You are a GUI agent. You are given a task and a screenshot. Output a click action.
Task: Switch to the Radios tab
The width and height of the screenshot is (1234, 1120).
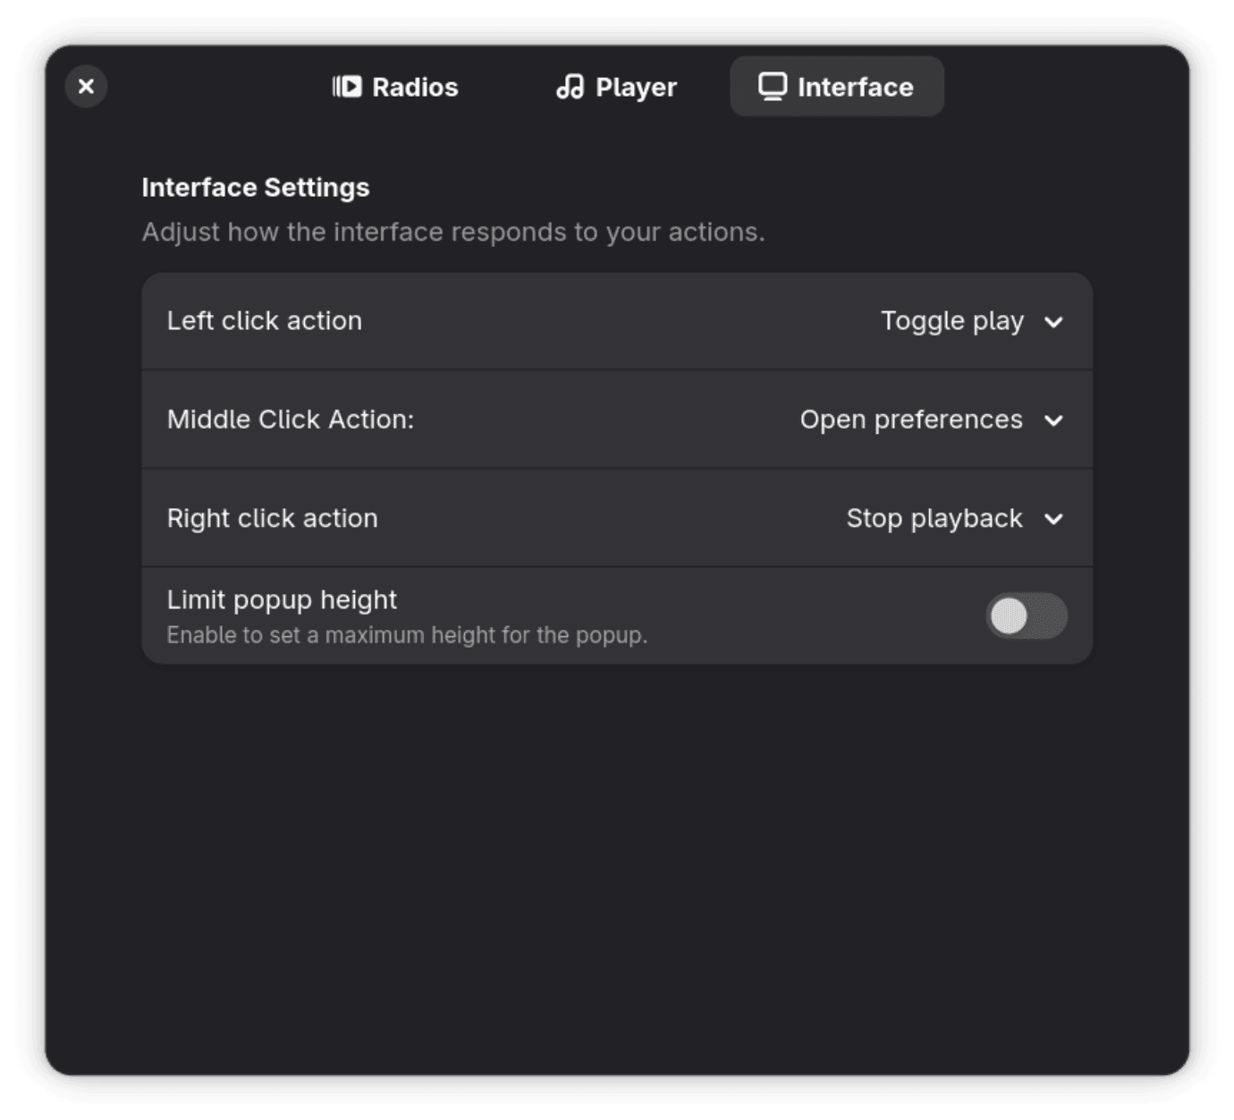395,87
